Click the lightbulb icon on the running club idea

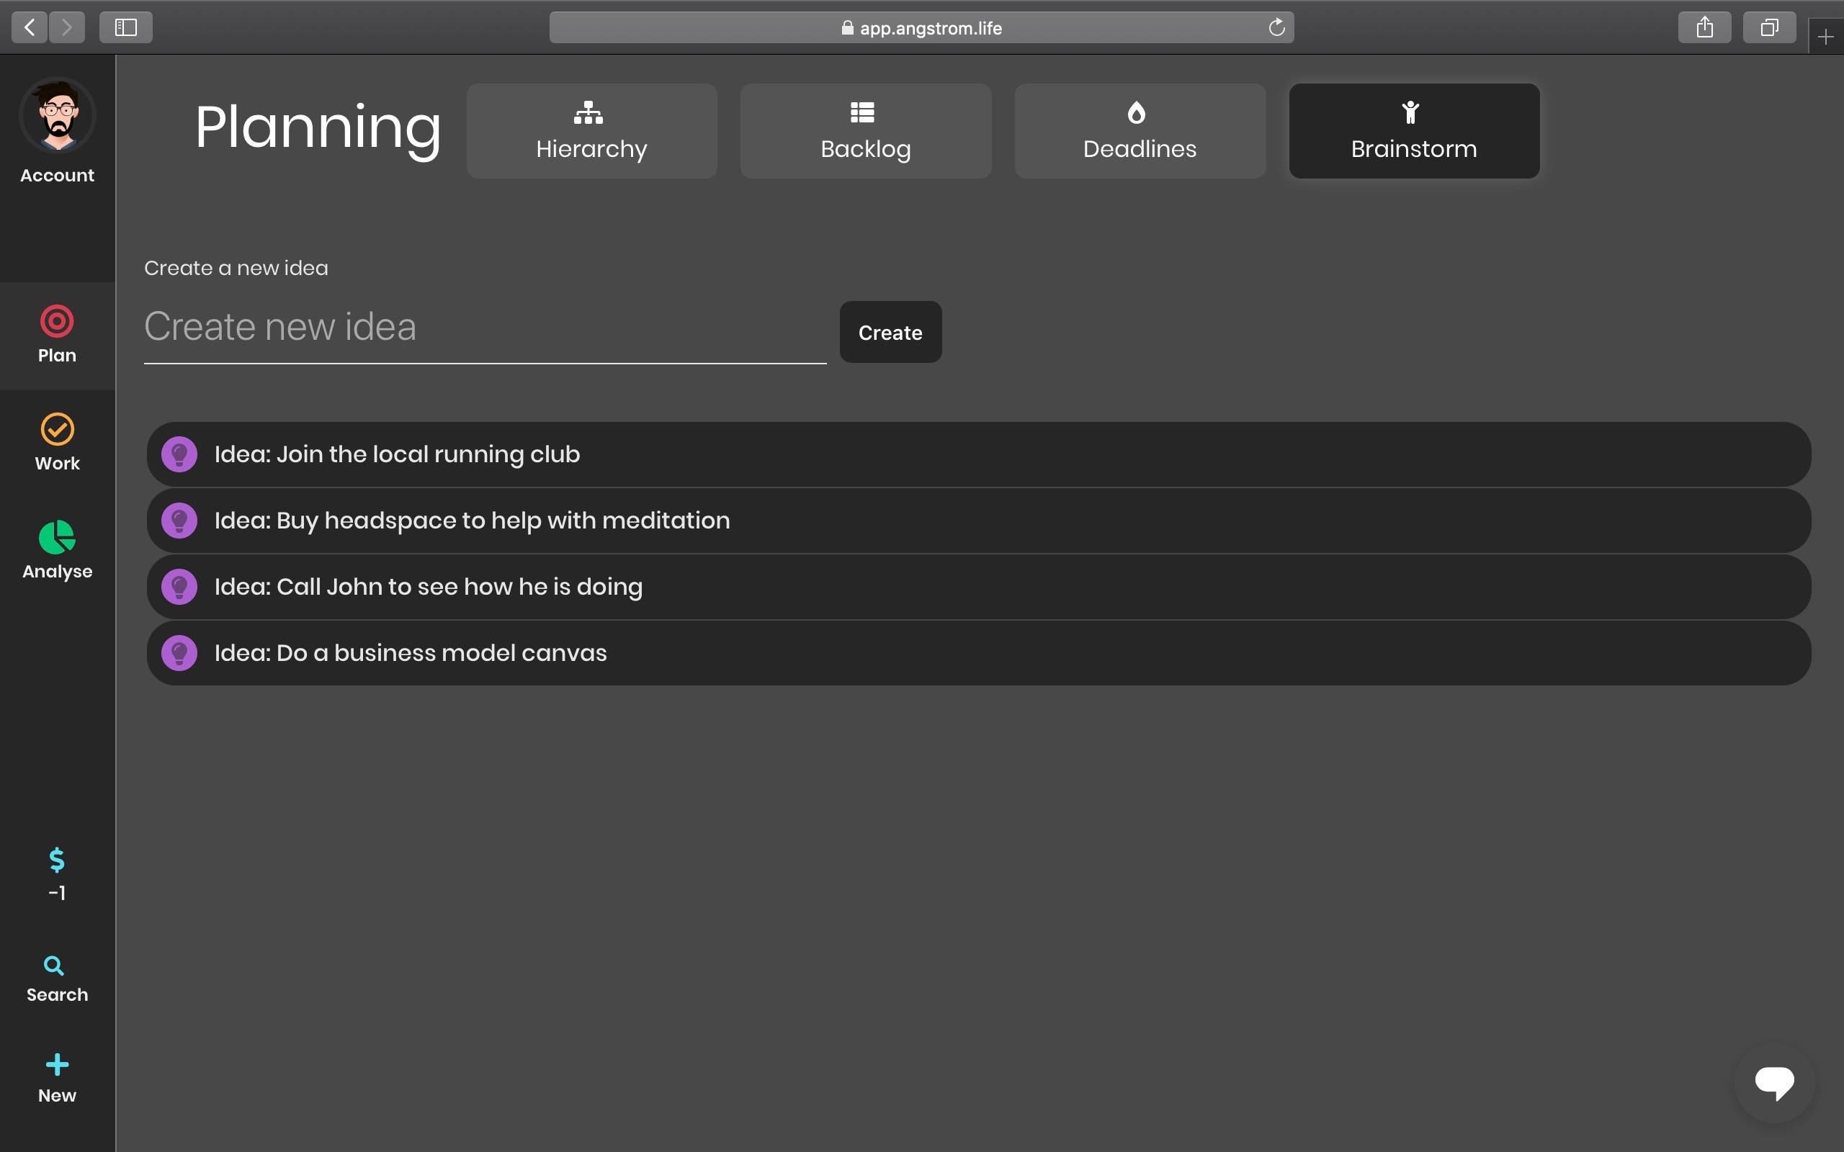180,454
